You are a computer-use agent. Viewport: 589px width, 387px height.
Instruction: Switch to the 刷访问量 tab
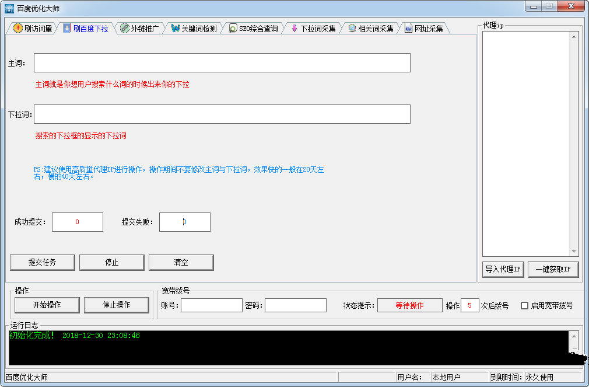click(33, 29)
